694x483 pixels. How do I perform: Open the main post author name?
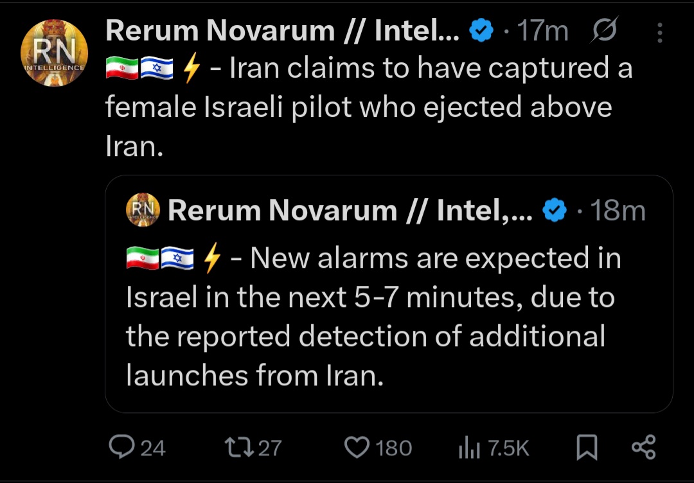tap(282, 31)
